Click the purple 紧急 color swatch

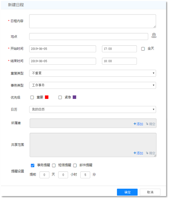pos(75,97)
